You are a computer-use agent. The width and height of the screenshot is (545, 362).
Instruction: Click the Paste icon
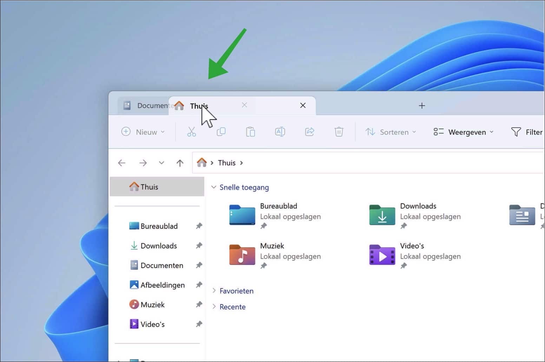click(250, 132)
